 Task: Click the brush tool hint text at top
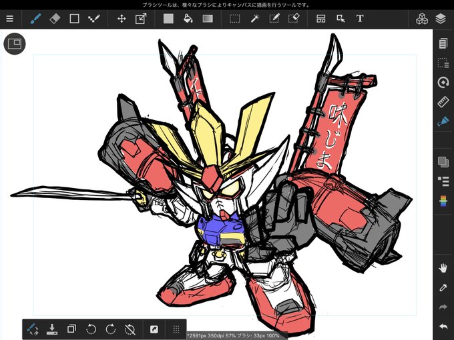tap(226, 5)
